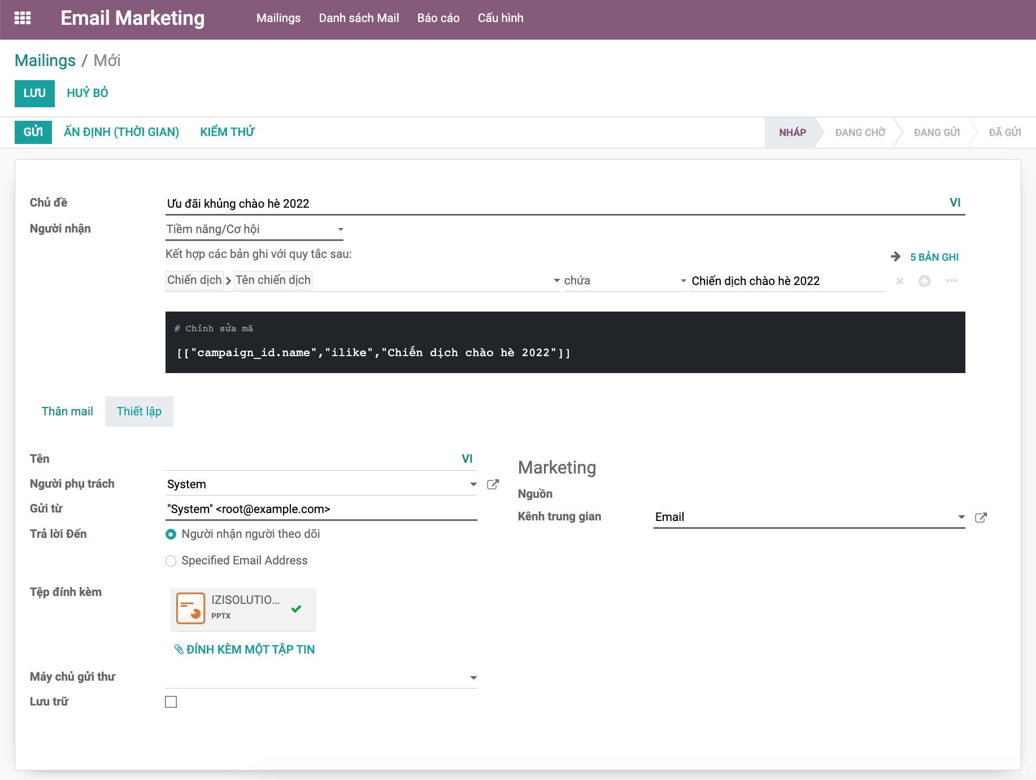Open external link for Kênh trung gian Email
1036x780 pixels.
[981, 518]
